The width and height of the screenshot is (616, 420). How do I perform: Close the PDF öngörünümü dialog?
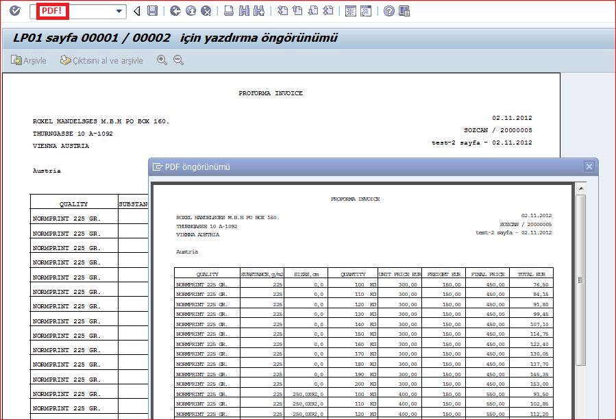pyautogui.click(x=589, y=166)
